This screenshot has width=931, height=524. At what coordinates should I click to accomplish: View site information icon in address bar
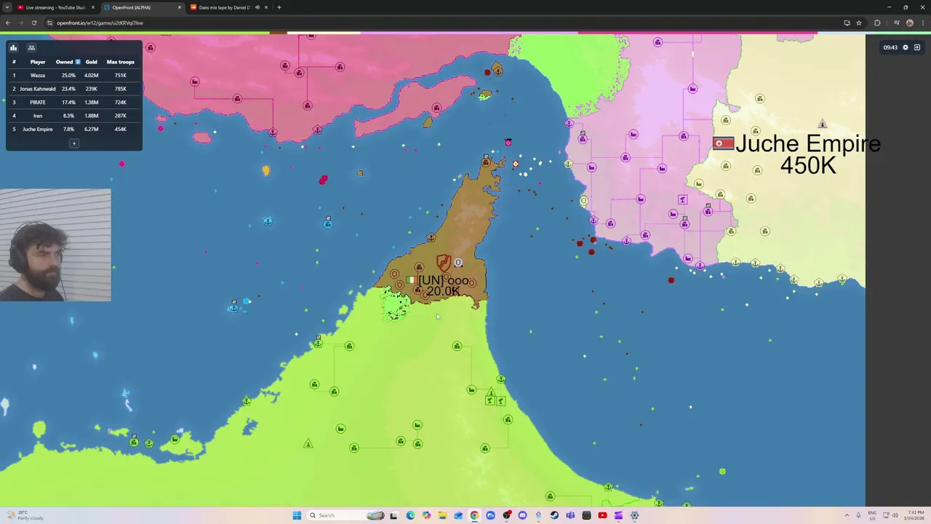tap(49, 23)
